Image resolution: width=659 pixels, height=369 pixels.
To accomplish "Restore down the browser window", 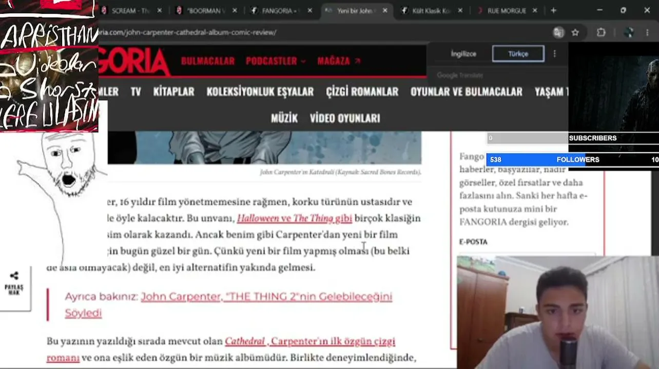I will pyautogui.click(x=623, y=10).
